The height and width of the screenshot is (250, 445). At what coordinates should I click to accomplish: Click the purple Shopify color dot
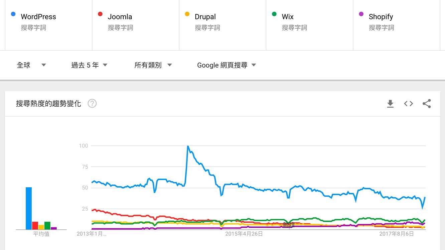coord(361,14)
